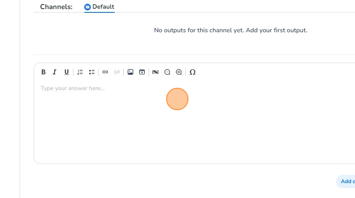Viewport: 355px width, 198px height.
Task: Insert an image into the answer
Action: point(130,72)
